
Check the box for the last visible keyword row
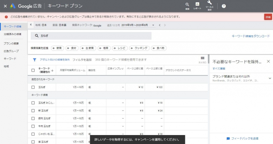pyautogui.click(x=33, y=142)
